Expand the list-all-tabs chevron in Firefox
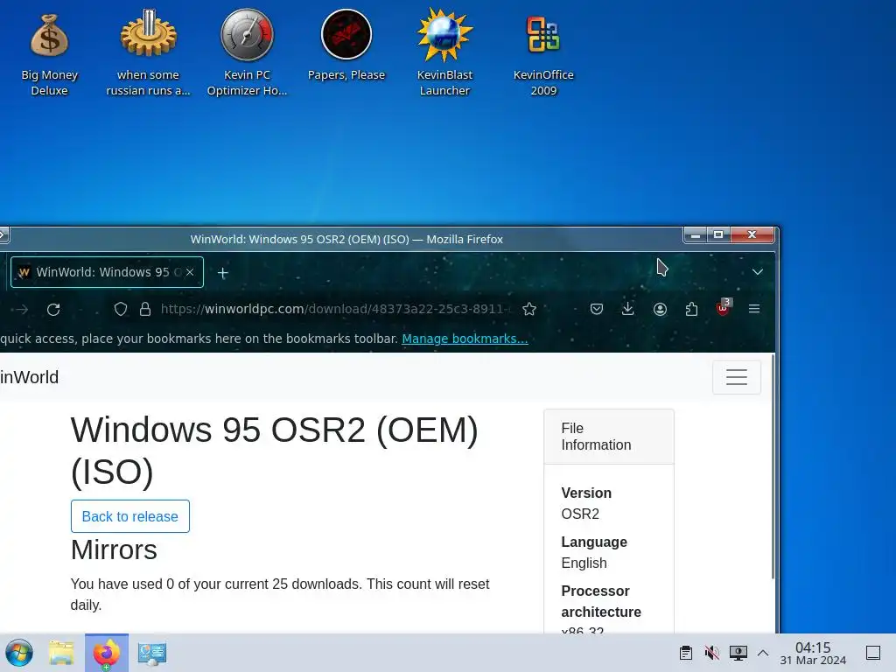This screenshot has height=672, width=896. 758,272
